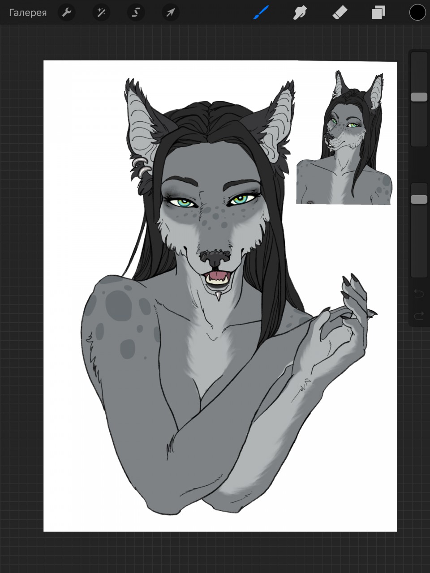Tap the small reference sketch thumbnail
The image size is (430, 573).
click(x=344, y=137)
